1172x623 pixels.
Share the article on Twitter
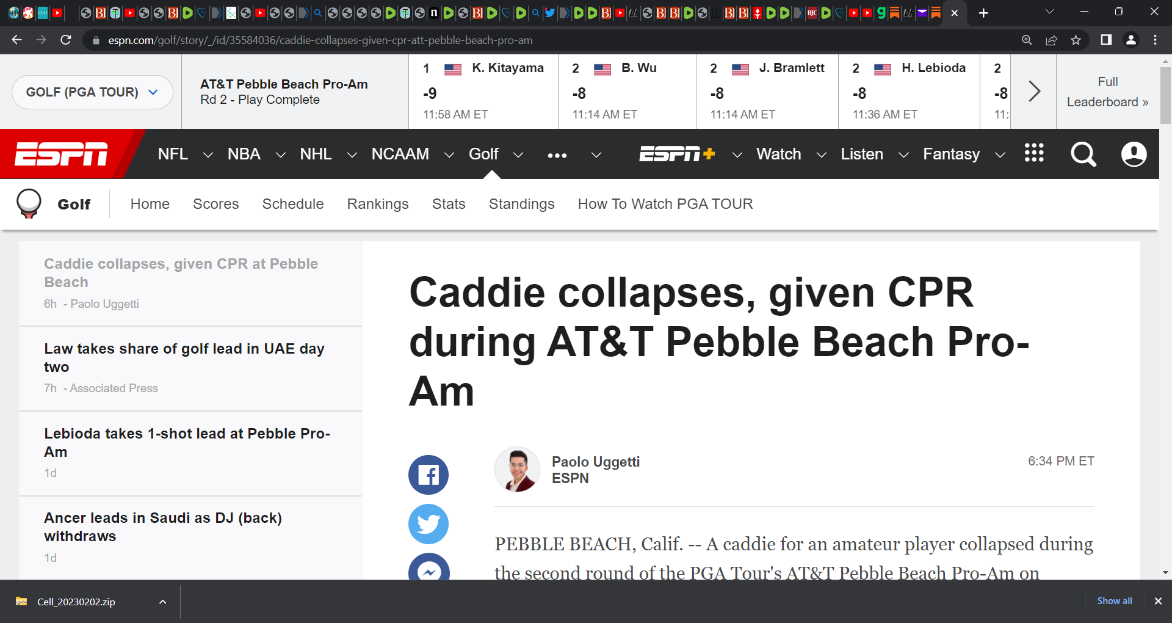[428, 524]
